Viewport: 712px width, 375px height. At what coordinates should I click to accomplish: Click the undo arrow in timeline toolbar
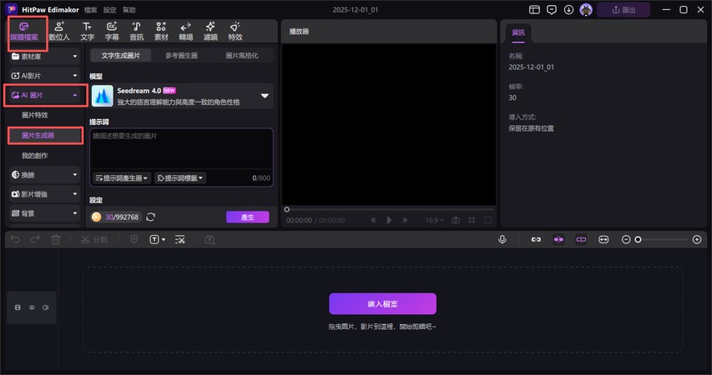click(15, 239)
